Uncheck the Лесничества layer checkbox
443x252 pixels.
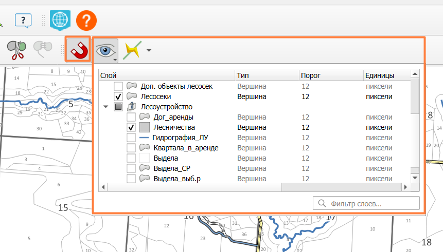(131, 127)
